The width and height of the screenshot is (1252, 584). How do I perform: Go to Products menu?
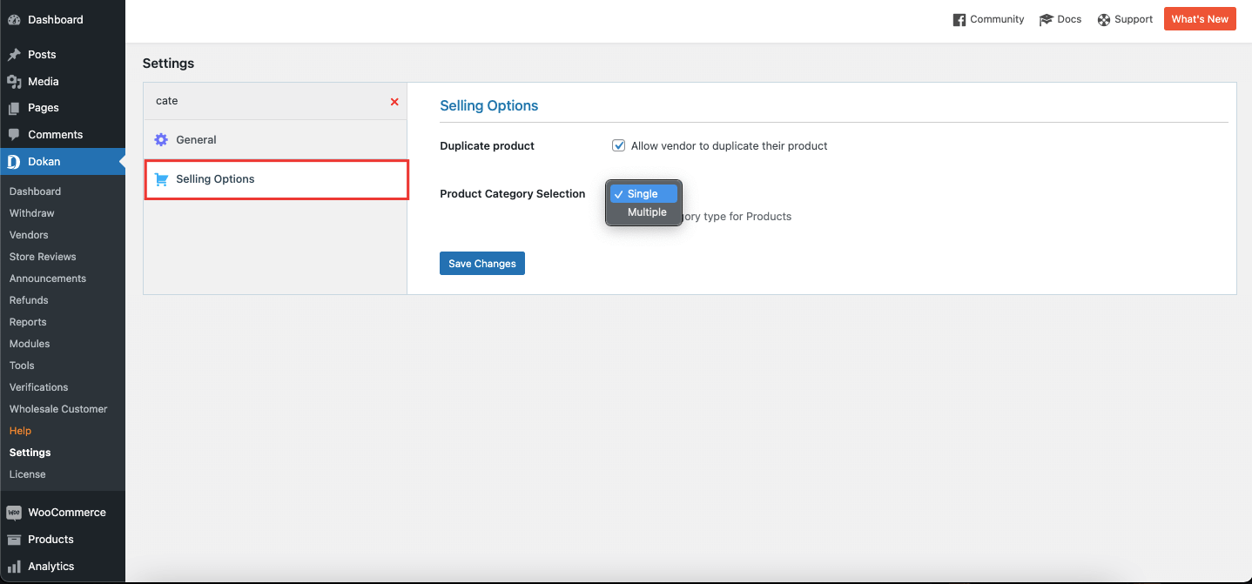coord(63,540)
